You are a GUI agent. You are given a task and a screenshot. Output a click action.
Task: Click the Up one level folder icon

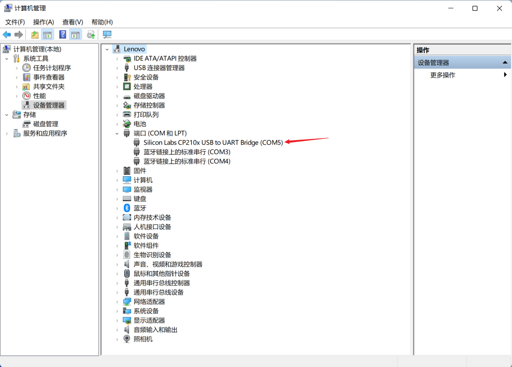point(35,34)
